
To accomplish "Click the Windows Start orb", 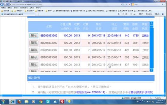I will 3,102.
